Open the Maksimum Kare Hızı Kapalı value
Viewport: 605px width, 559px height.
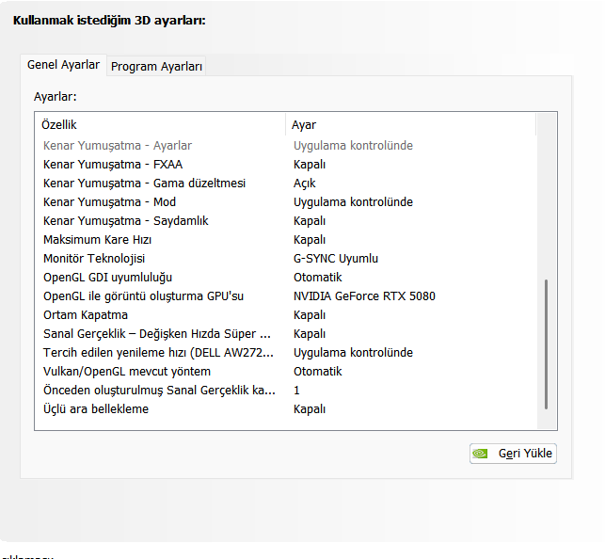310,239
